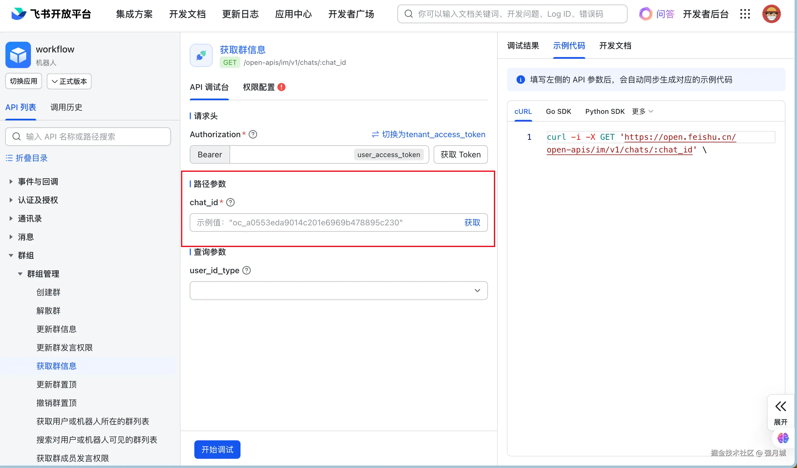Switch to the 调试结果 tab
The height and width of the screenshot is (468, 797).
coord(523,46)
